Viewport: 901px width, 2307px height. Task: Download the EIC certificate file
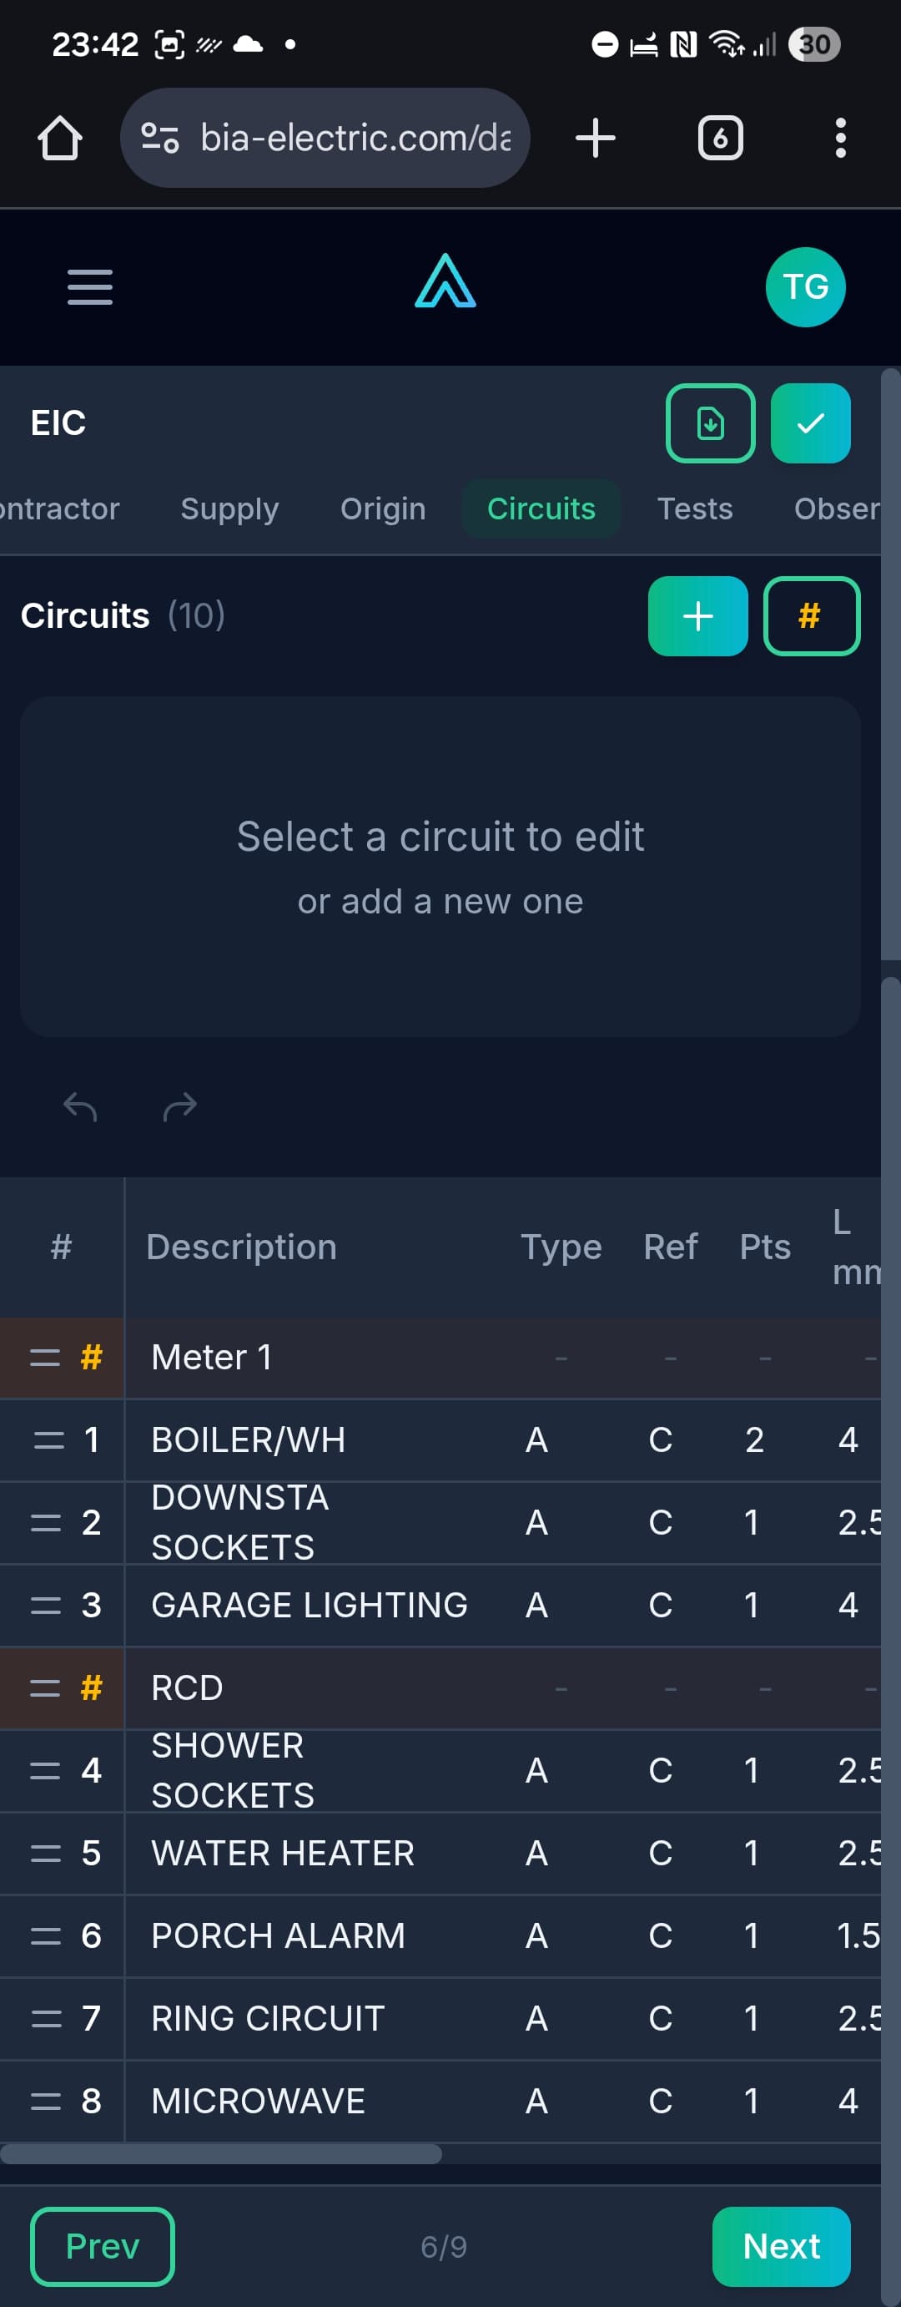[x=711, y=423]
